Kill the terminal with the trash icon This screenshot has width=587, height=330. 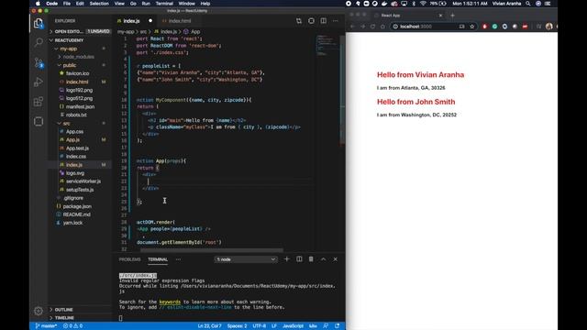point(311,258)
